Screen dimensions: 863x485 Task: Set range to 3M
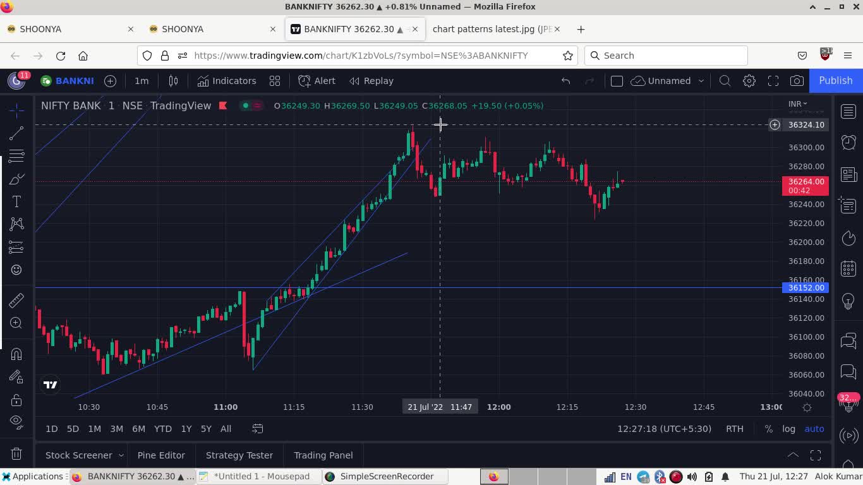[x=116, y=429]
